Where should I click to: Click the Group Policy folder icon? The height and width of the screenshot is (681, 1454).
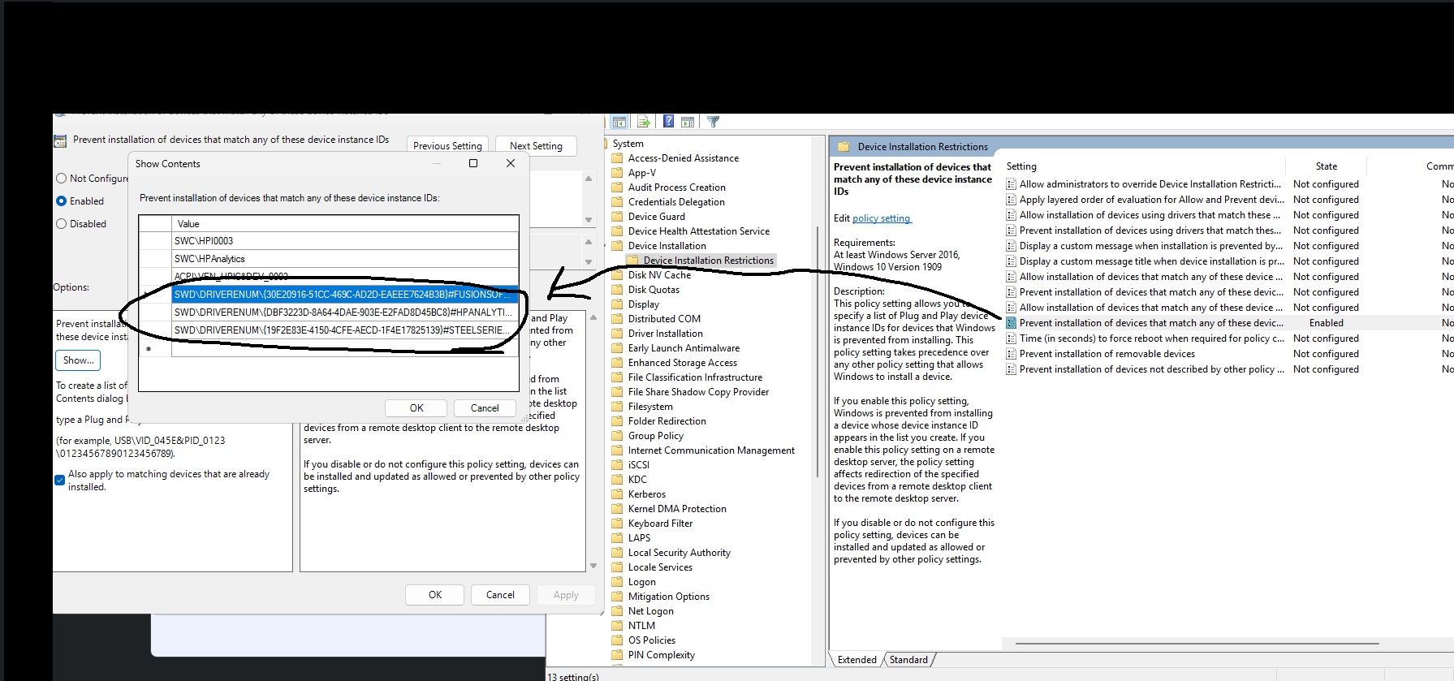[x=617, y=436]
